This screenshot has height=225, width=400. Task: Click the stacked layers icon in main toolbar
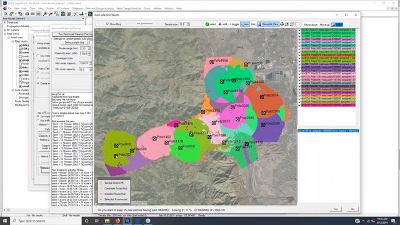point(69,14)
